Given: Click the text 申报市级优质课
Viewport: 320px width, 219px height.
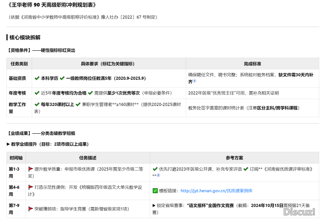Looking at the screenshot, I should click(x=80, y=169).
